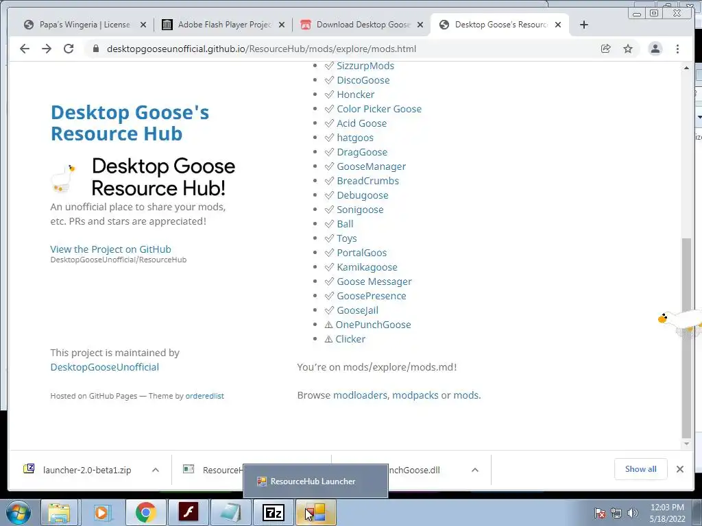Reload the current page

(69, 49)
